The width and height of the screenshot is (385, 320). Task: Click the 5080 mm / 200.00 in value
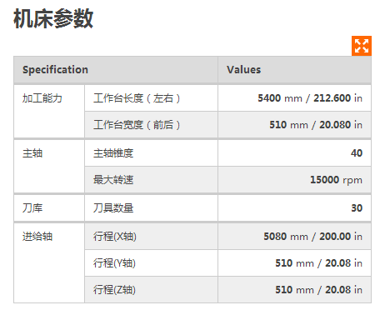313,237
